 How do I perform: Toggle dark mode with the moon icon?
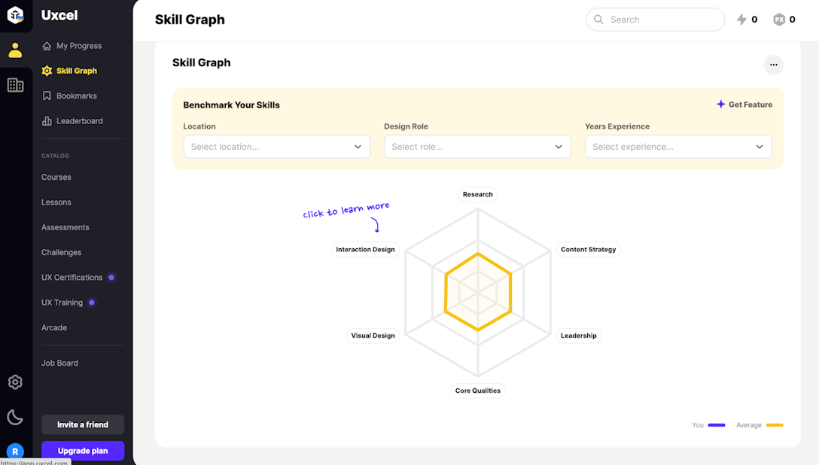point(15,417)
